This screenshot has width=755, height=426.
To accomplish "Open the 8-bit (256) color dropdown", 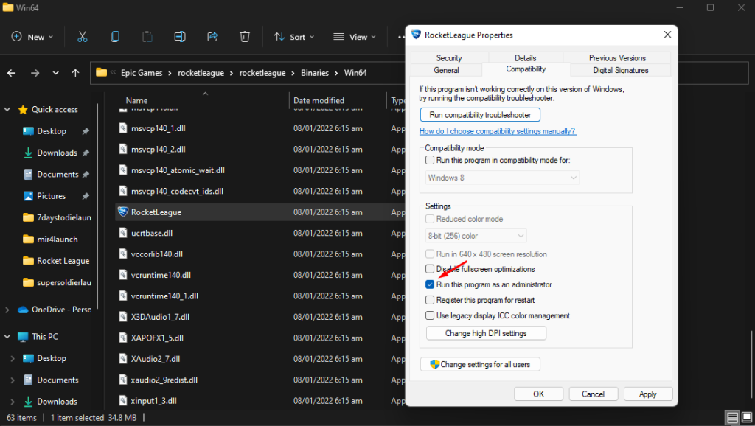I will pos(476,236).
